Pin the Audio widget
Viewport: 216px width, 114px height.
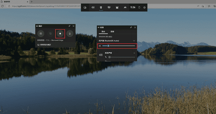coord(131,27)
